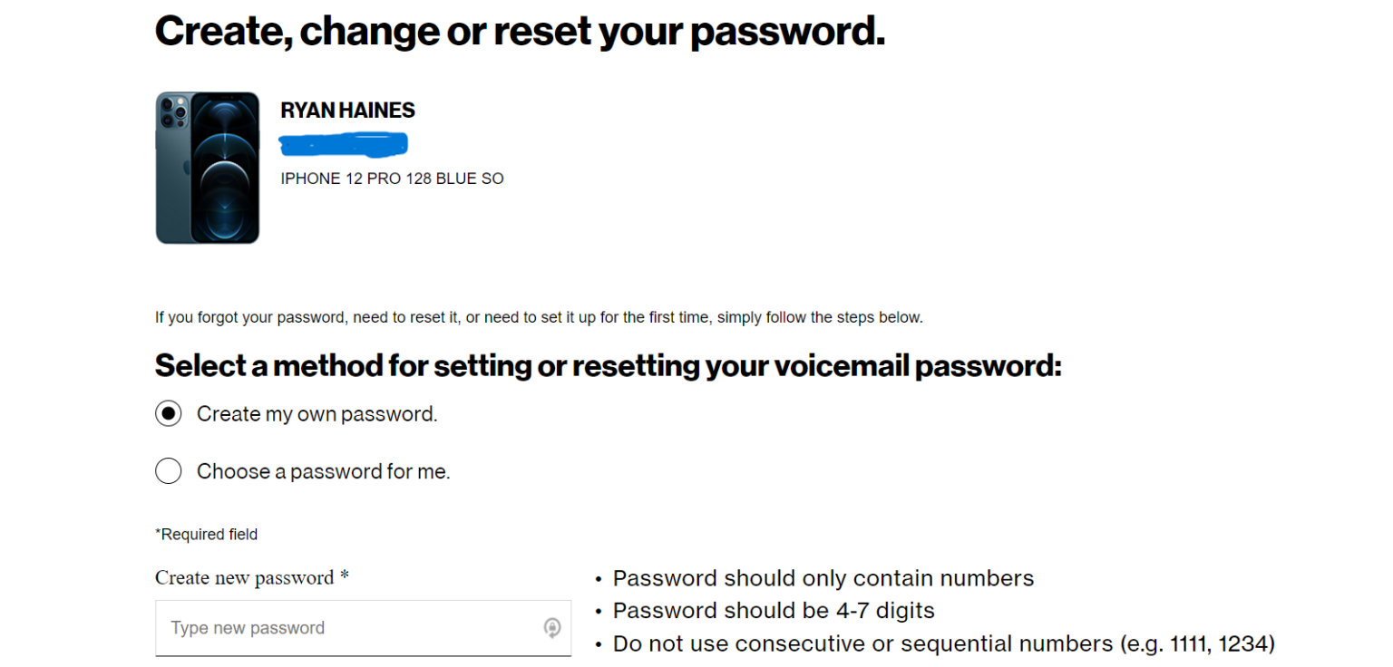The image size is (1393, 667).
Task: Click the RYAN HAINES account name
Action: point(347,110)
